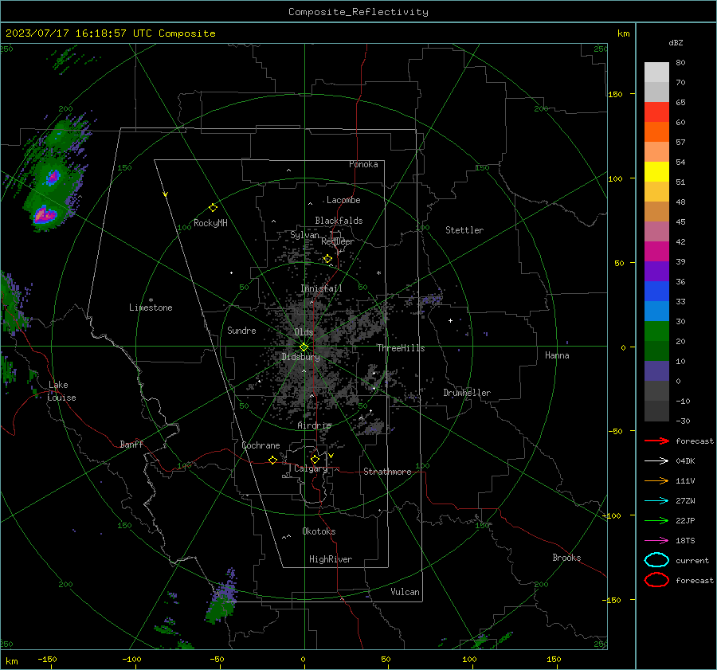Image resolution: width=717 pixels, height=670 pixels.
Task: Click the Innisfail label
Action: click(x=321, y=288)
